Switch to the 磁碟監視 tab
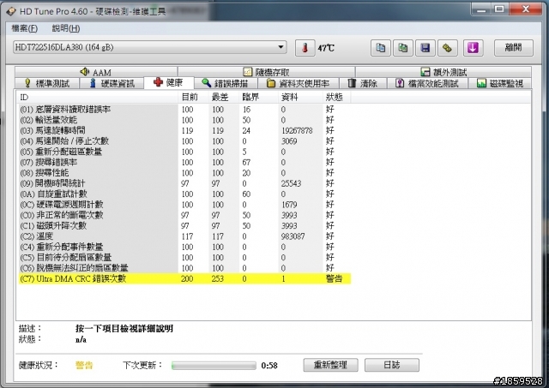Screen dimensions: 549x388 click(x=500, y=83)
